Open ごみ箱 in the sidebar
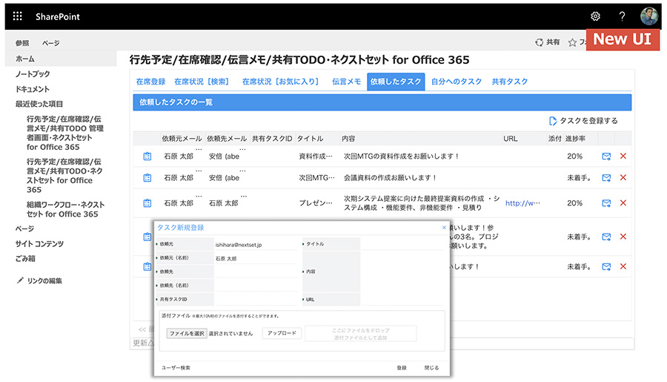 [x=25, y=259]
